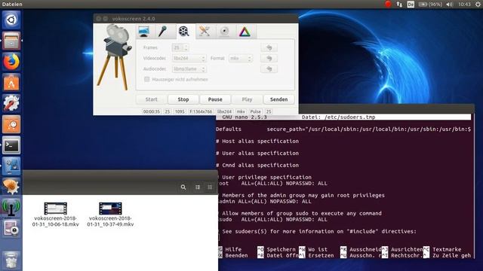The height and width of the screenshot is (271, 483).
Task: Open the network indicator in top panel
Action: pos(399,4)
